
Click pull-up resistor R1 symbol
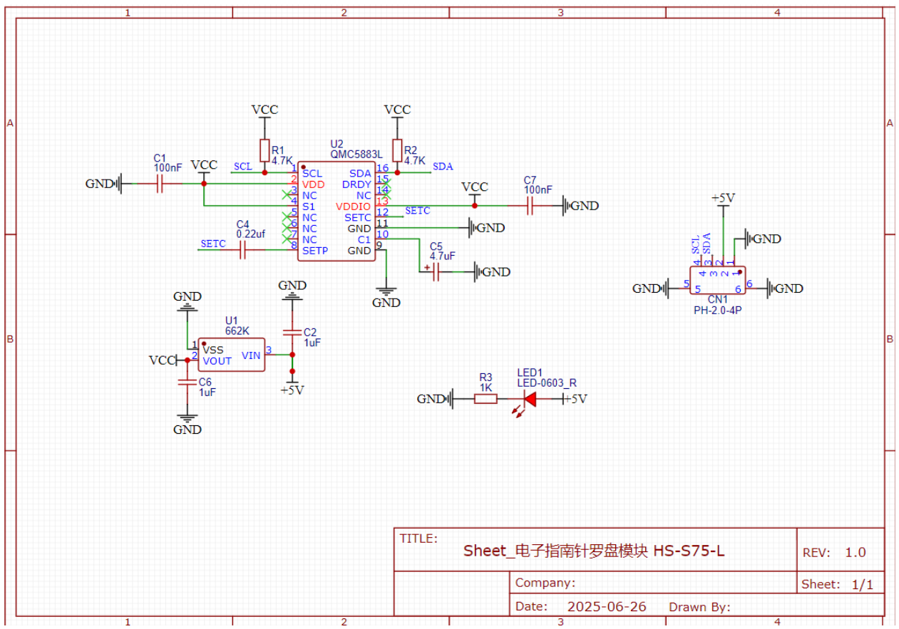[x=264, y=150]
